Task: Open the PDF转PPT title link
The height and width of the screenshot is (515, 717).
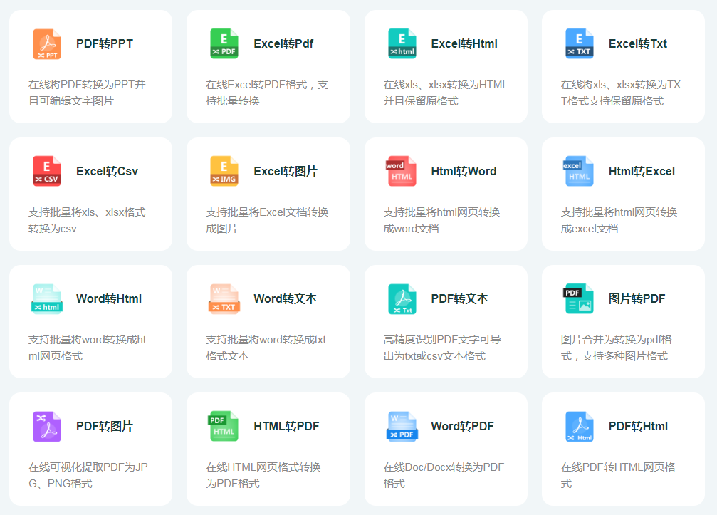Action: tap(105, 44)
